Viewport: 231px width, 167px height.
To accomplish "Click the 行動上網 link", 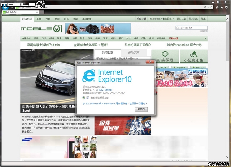I will pyautogui.click(x=141, y=19).
